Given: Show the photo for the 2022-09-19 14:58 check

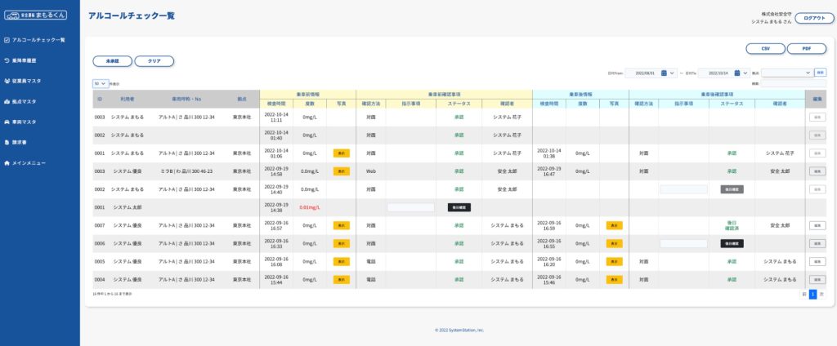Looking at the screenshot, I should [x=341, y=171].
